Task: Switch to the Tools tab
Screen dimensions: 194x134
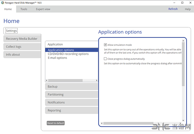Action: 24,9
